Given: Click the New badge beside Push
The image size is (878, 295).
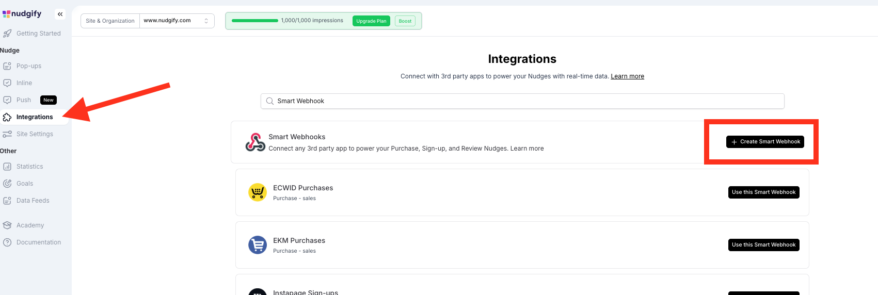Looking at the screenshot, I should pyautogui.click(x=49, y=100).
